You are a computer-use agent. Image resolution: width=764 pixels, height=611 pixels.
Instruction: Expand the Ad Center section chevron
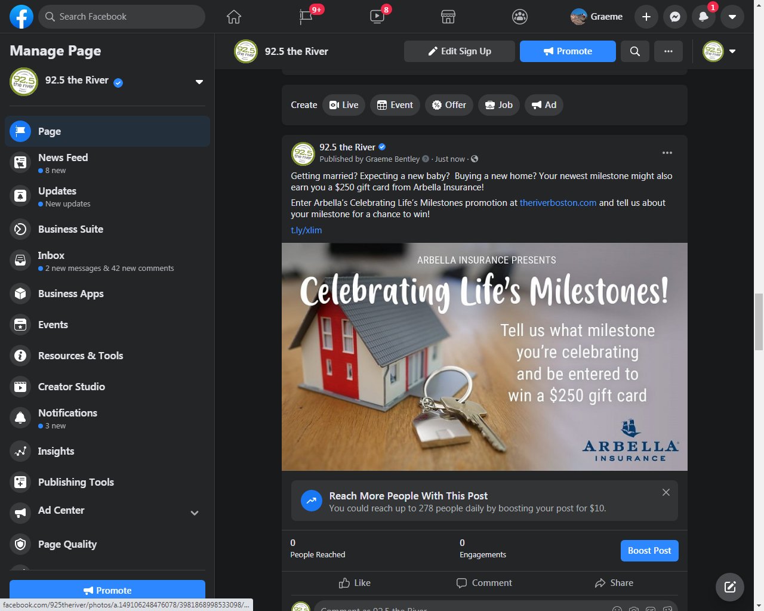pos(195,513)
